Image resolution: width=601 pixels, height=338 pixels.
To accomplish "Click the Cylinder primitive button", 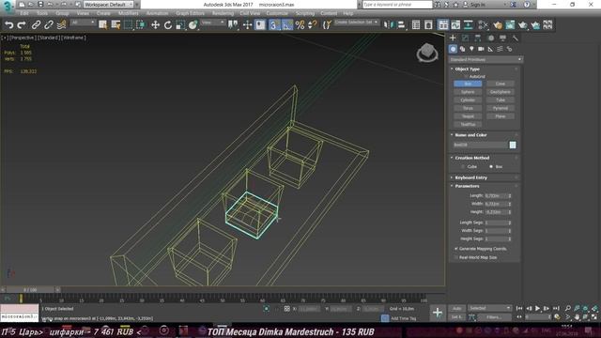I will coord(468,100).
